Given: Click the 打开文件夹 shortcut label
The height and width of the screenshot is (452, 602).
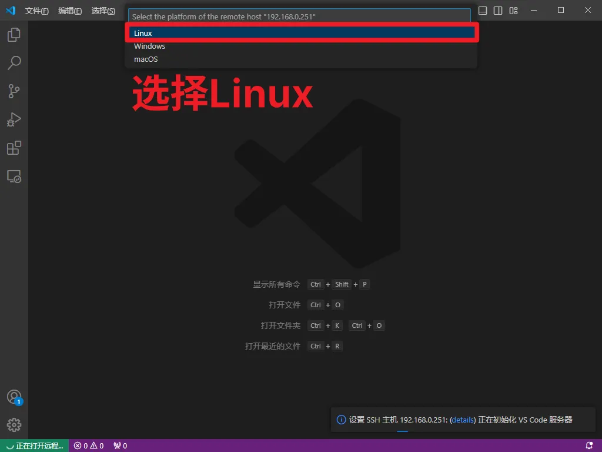Looking at the screenshot, I should tap(280, 325).
